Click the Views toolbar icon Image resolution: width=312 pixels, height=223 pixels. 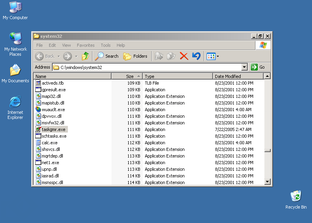(211, 57)
